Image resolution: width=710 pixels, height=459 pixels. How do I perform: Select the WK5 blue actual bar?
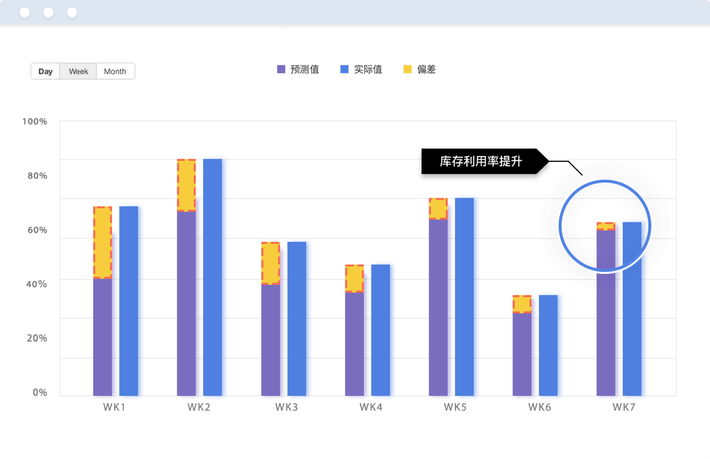click(x=464, y=297)
